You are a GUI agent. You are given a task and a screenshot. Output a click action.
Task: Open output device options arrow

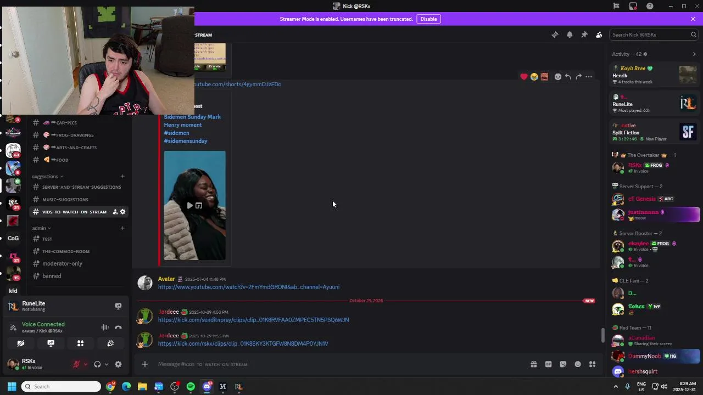point(107,364)
